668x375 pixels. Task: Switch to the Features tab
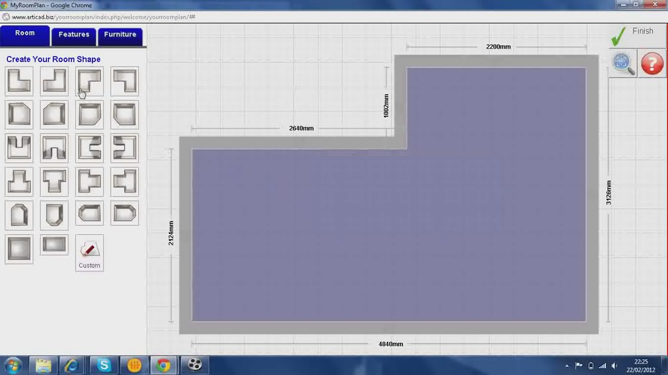tap(74, 35)
